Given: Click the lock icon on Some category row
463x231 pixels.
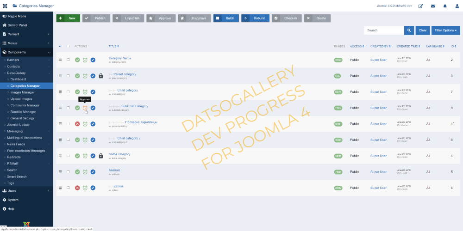Looking at the screenshot, I should pos(101,156).
